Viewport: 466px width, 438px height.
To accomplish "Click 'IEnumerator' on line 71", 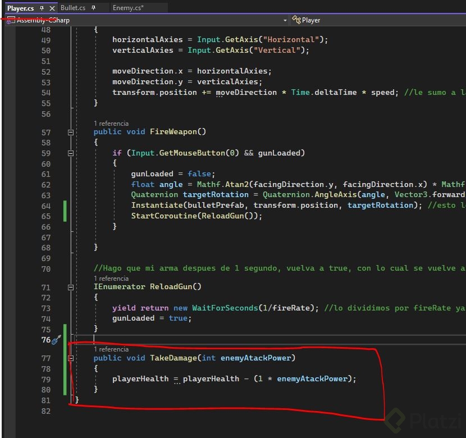I will (x=119, y=287).
